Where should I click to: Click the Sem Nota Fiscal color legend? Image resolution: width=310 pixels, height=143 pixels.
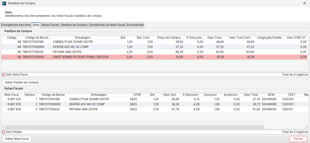point(4,75)
